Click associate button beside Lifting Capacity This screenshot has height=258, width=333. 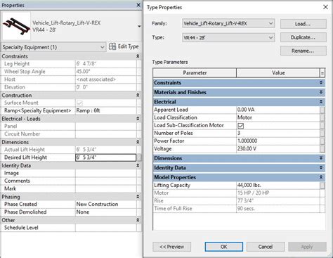point(322,186)
